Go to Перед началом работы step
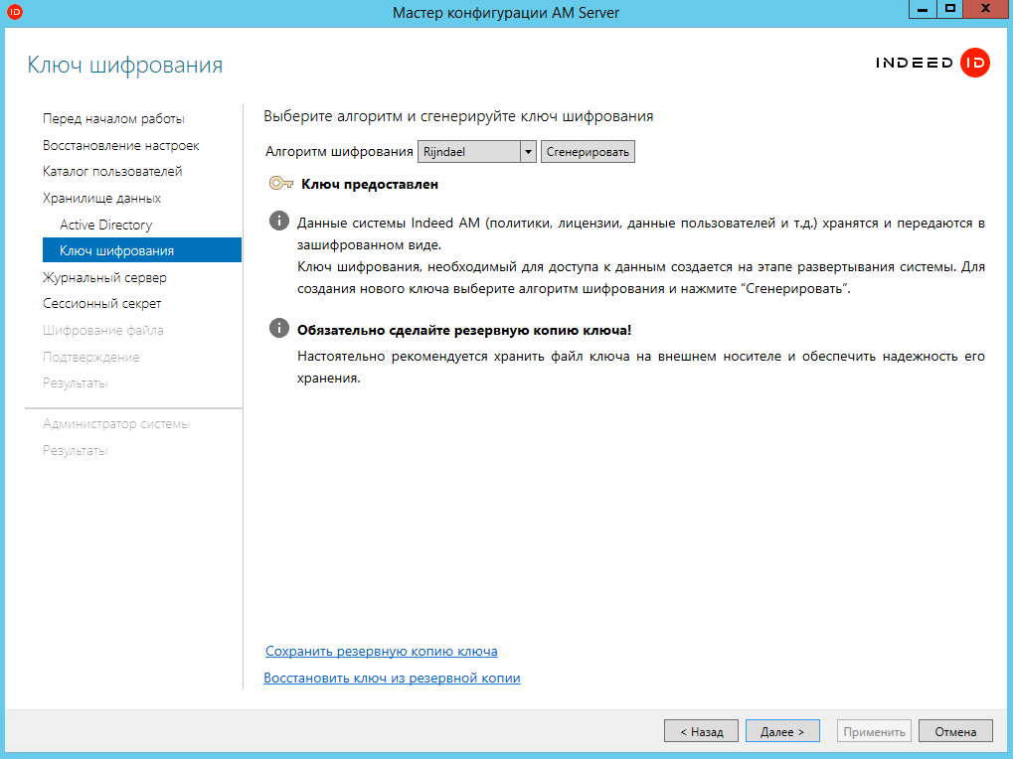 (113, 119)
